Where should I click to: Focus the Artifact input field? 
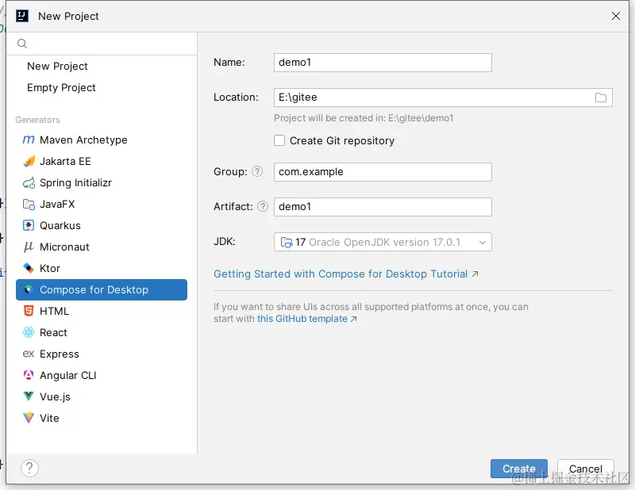click(383, 207)
